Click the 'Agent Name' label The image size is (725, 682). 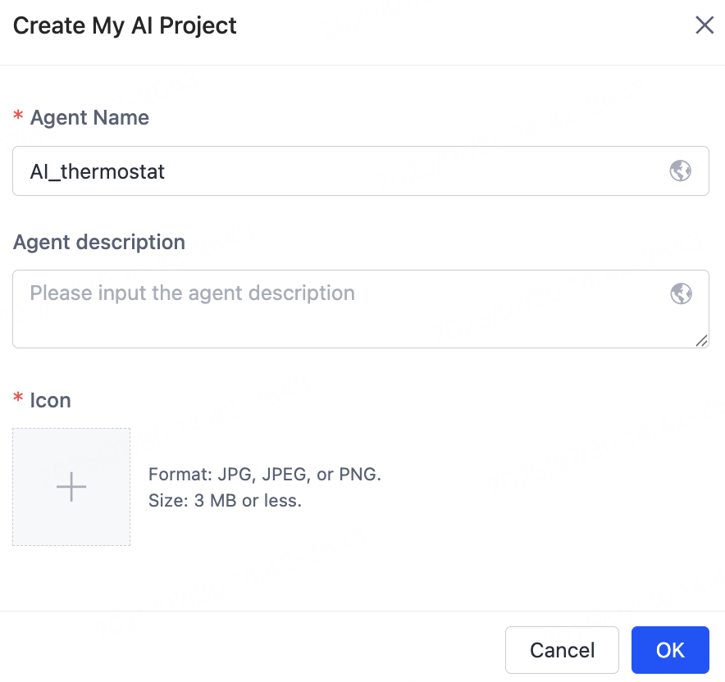point(89,118)
